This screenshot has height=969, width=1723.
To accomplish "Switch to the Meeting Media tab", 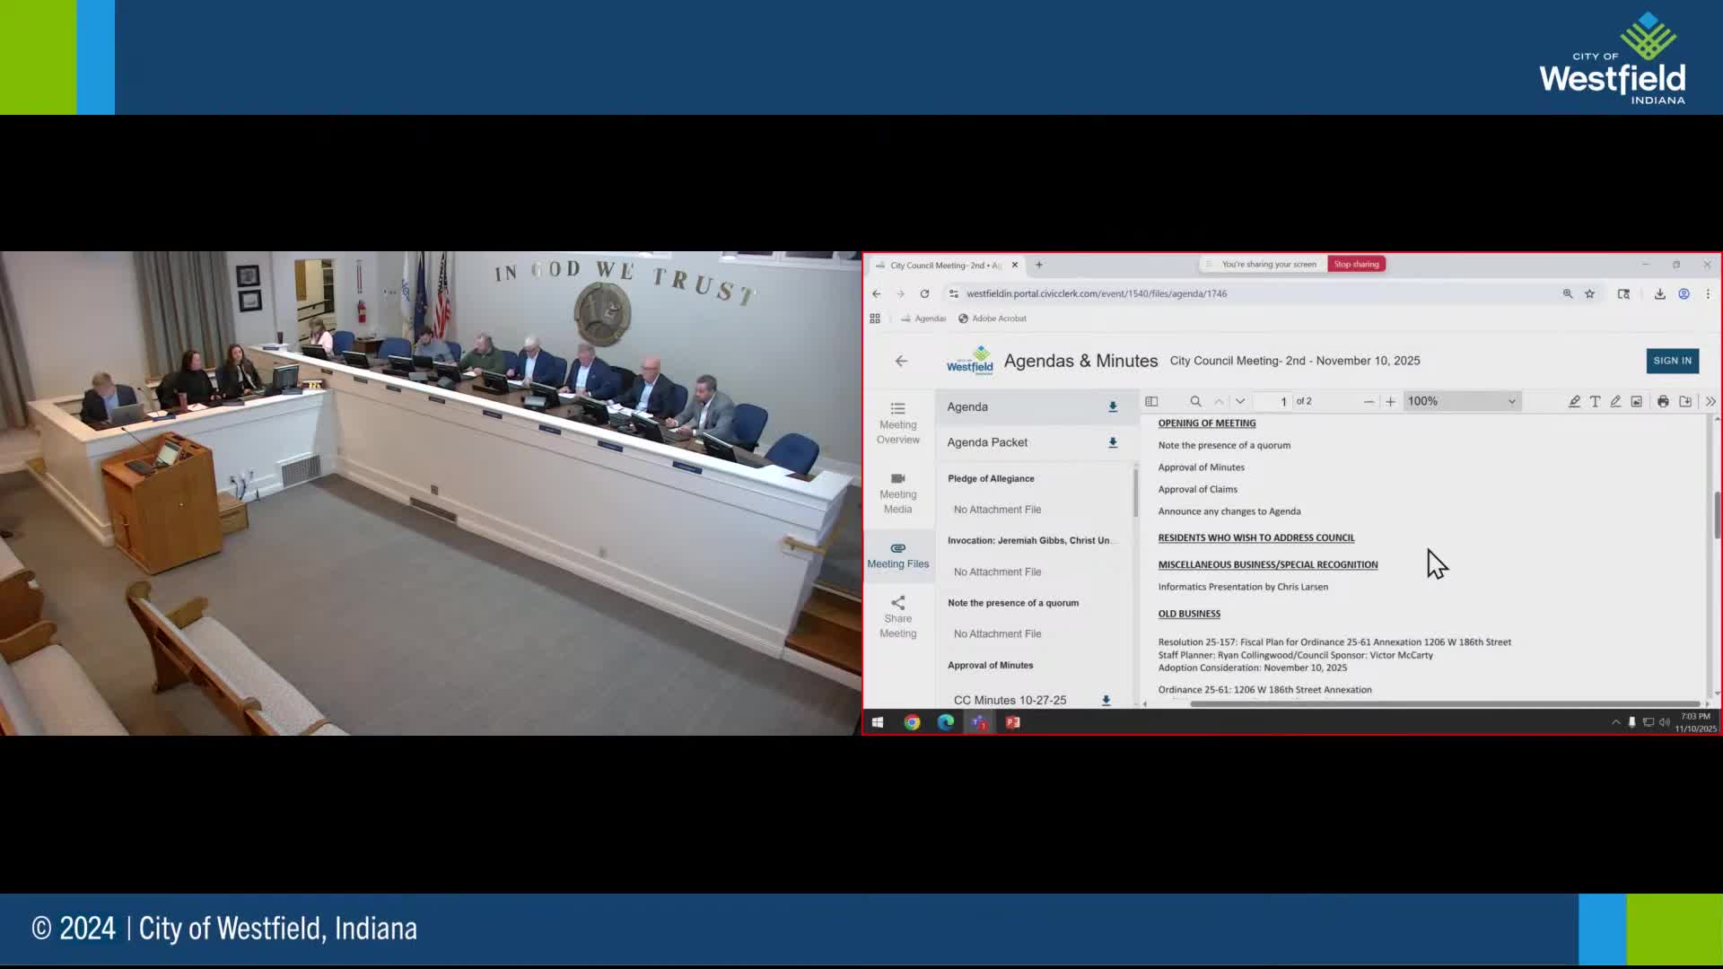I will [x=897, y=493].
